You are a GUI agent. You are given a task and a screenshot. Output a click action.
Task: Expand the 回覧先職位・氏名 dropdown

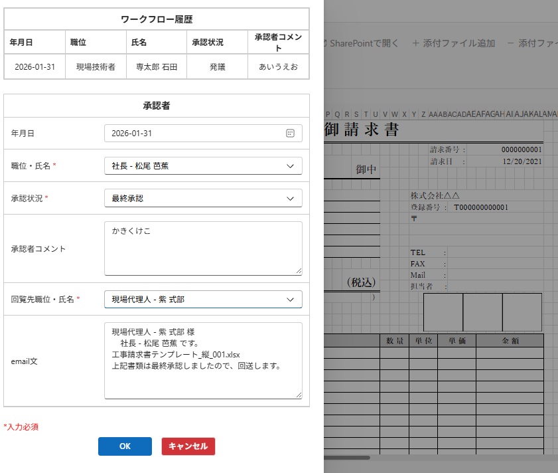point(290,300)
